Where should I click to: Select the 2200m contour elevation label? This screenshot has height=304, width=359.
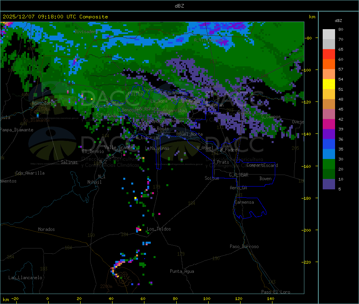pos(106,286)
